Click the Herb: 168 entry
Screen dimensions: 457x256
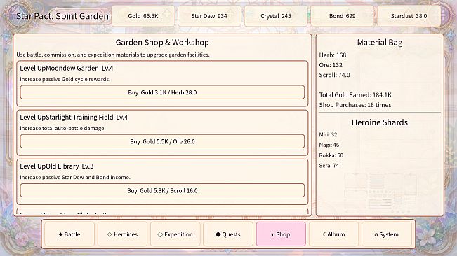pos(333,55)
